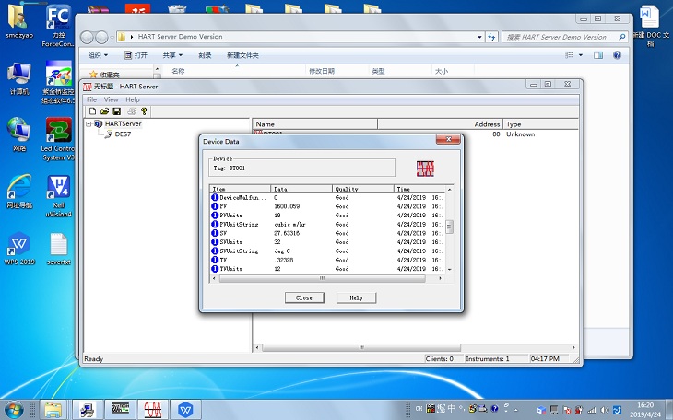This screenshot has height=420, width=673.
Task: Click the Help question mark toolbar icon
Action: click(x=144, y=111)
